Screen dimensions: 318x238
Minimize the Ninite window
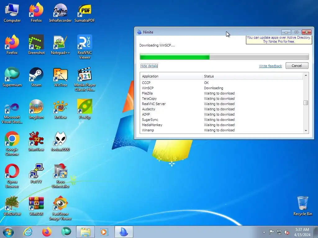(x=286, y=32)
